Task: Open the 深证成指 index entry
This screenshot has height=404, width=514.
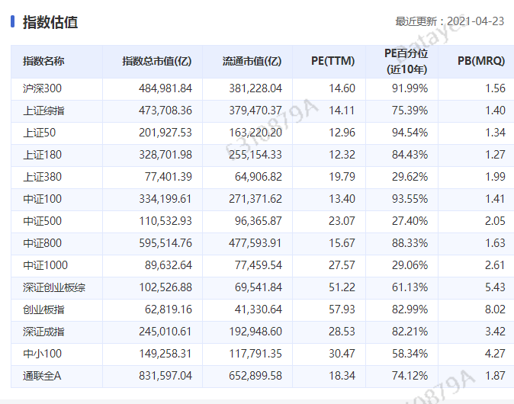Action: (43, 332)
